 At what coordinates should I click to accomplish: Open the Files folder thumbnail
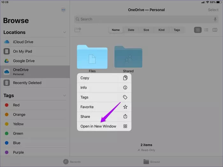[x=92, y=57]
